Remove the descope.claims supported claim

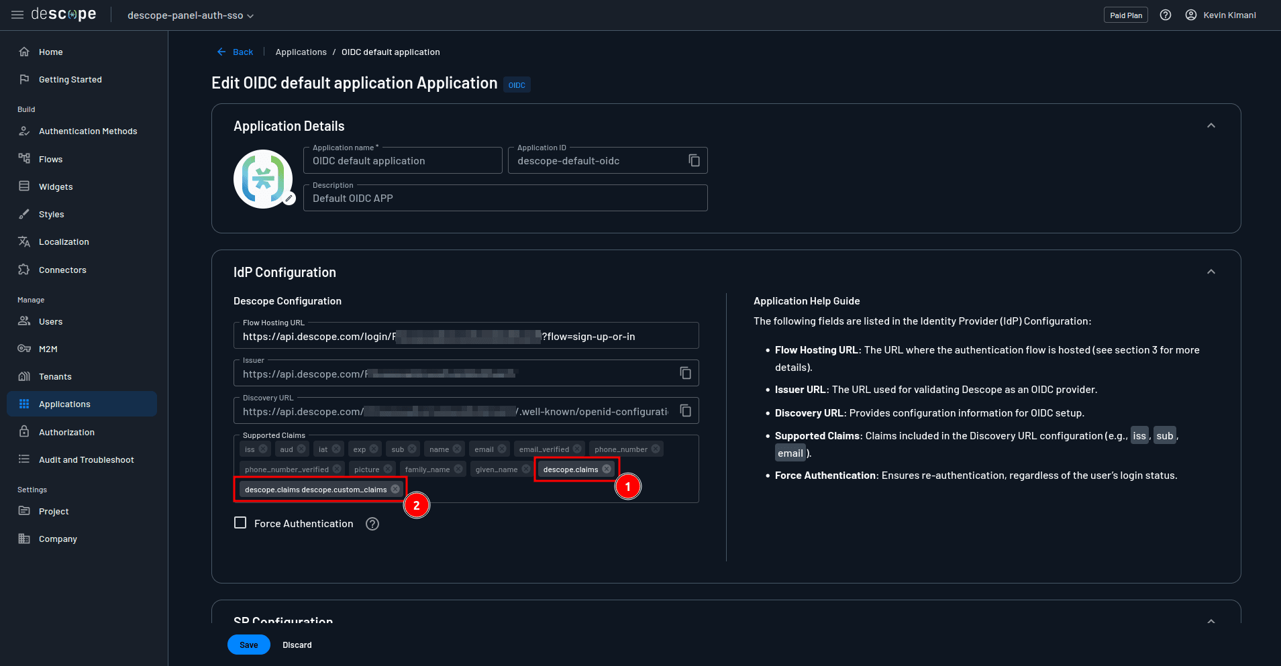click(607, 469)
